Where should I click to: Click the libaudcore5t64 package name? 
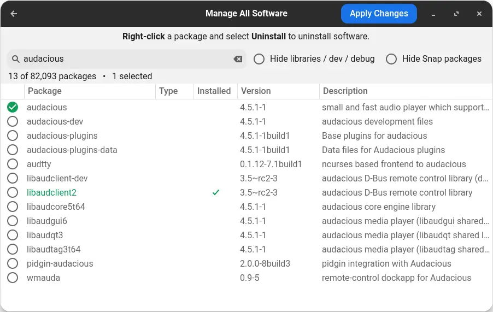[x=56, y=207]
